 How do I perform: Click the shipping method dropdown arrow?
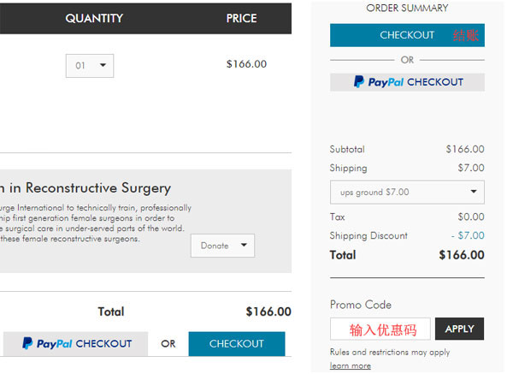(474, 191)
